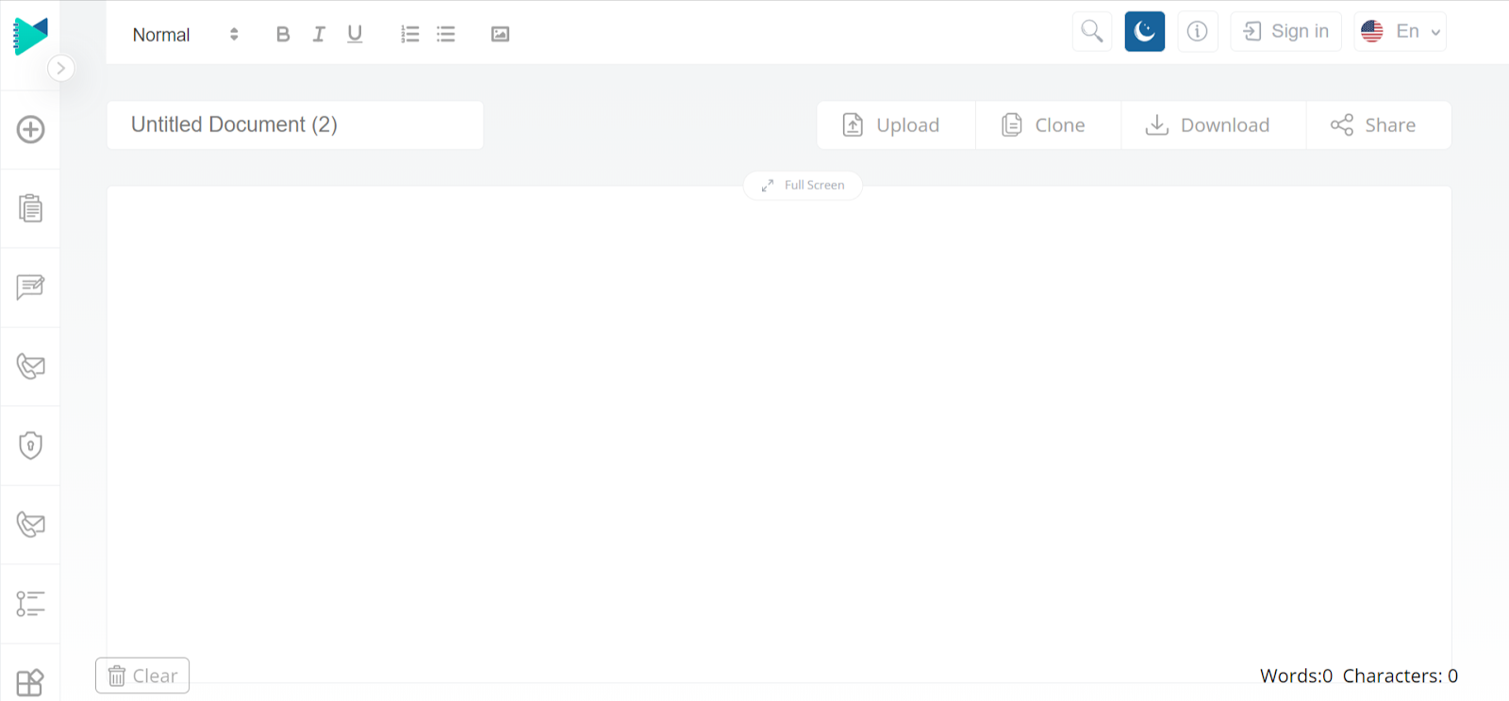Click the insert image icon

tap(500, 34)
